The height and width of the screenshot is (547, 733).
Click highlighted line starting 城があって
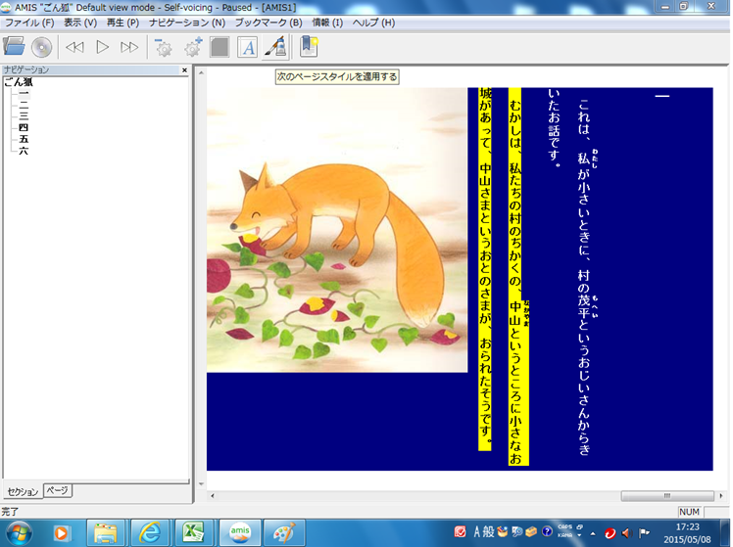pos(485,269)
